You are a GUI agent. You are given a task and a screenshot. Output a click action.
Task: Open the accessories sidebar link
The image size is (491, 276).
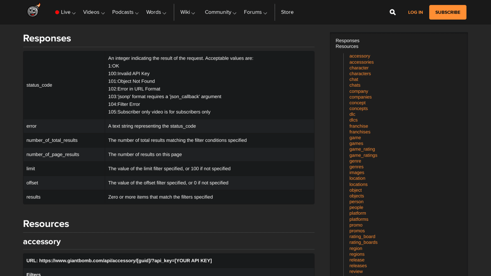[x=361, y=62]
